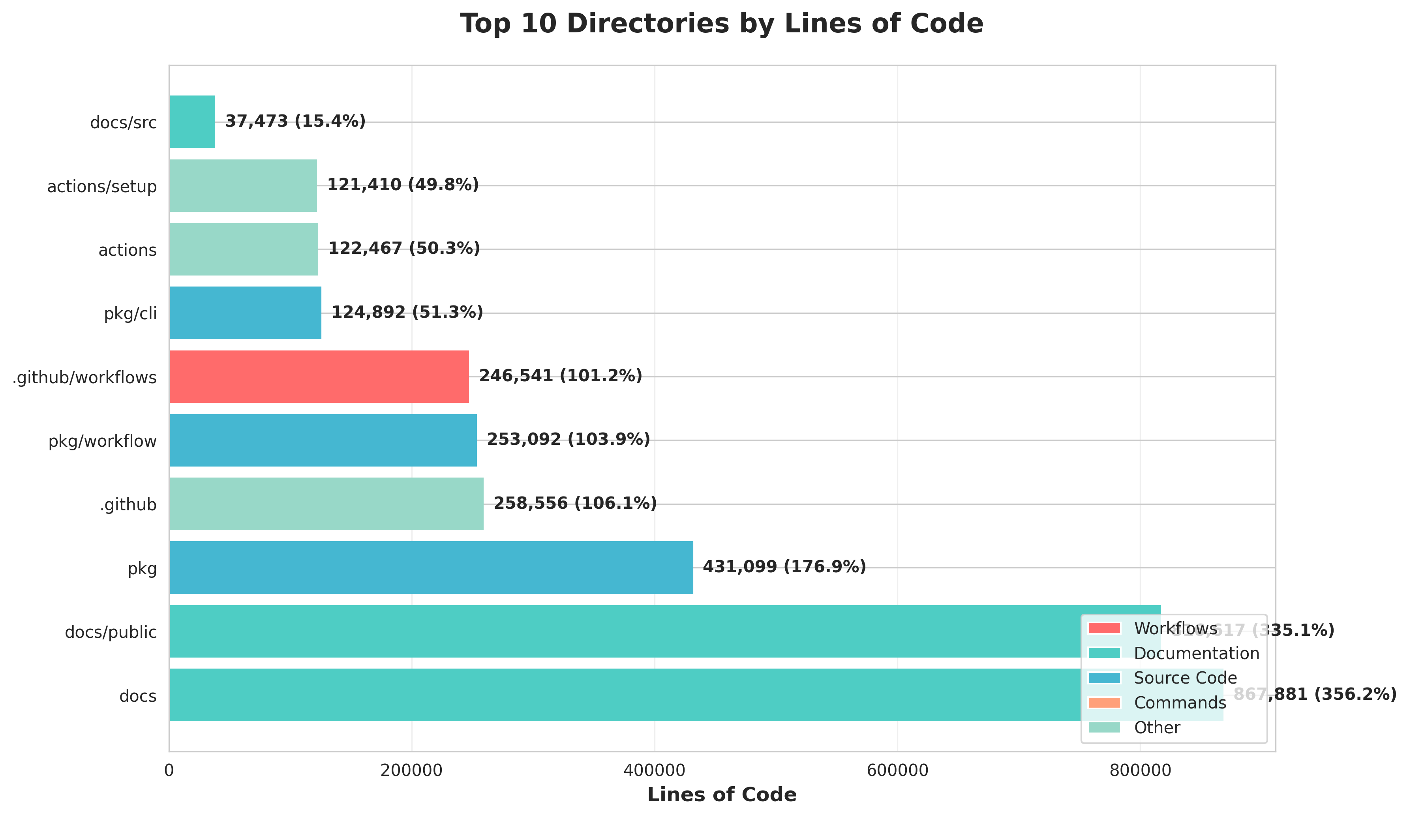Click the Workflows legend color swatch
Image resolution: width=1409 pixels, height=817 pixels.
pos(1104,628)
